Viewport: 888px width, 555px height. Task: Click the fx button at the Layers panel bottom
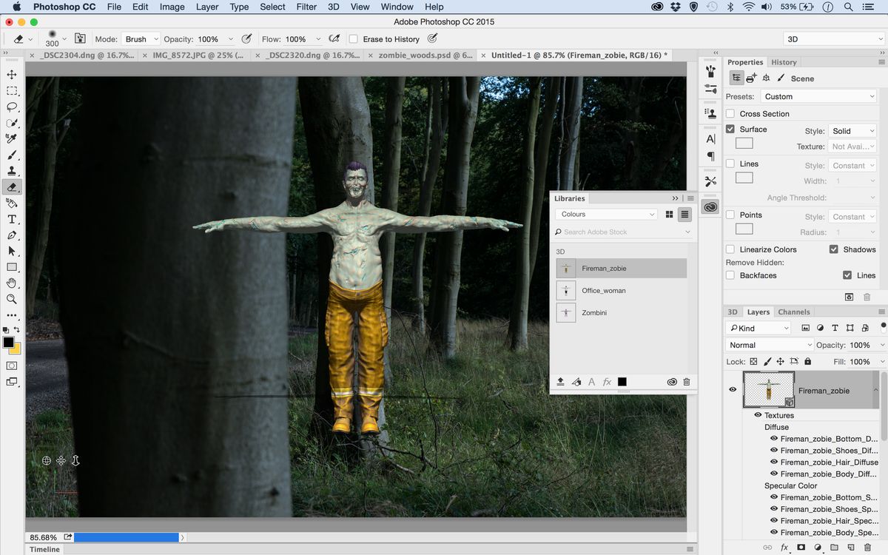click(x=784, y=547)
